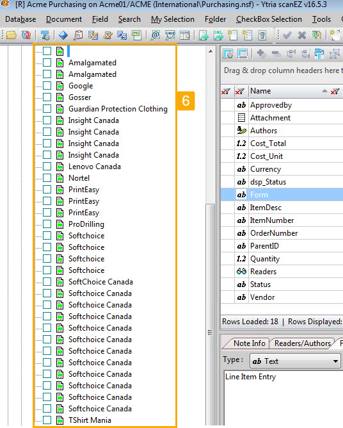This screenshot has height=428, width=343.
Task: Check the Guardian Protection Clothing checkbox
Action: click(47, 108)
